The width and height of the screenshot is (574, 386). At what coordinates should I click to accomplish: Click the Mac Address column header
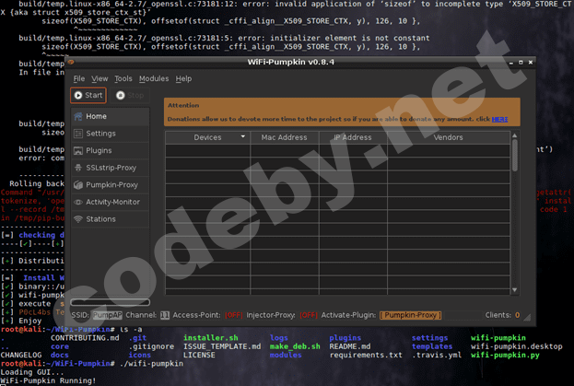(284, 137)
